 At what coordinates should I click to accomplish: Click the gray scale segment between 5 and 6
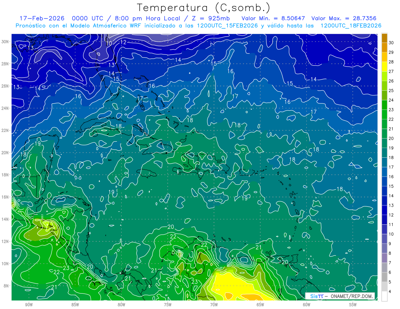click(x=384, y=277)
